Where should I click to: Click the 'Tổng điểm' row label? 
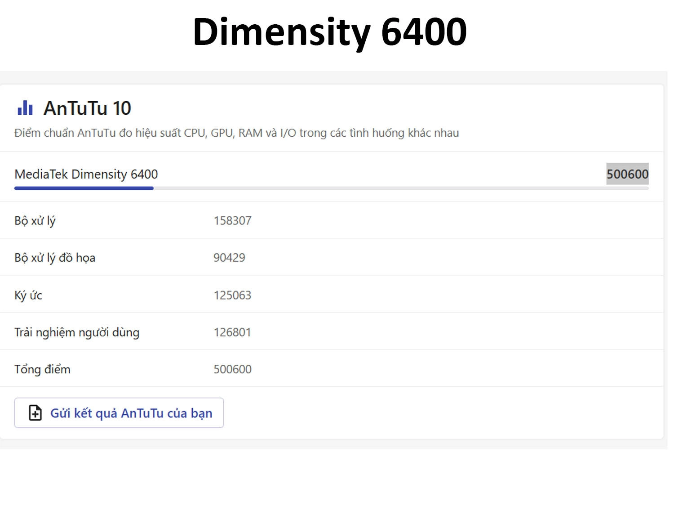pyautogui.click(x=42, y=369)
